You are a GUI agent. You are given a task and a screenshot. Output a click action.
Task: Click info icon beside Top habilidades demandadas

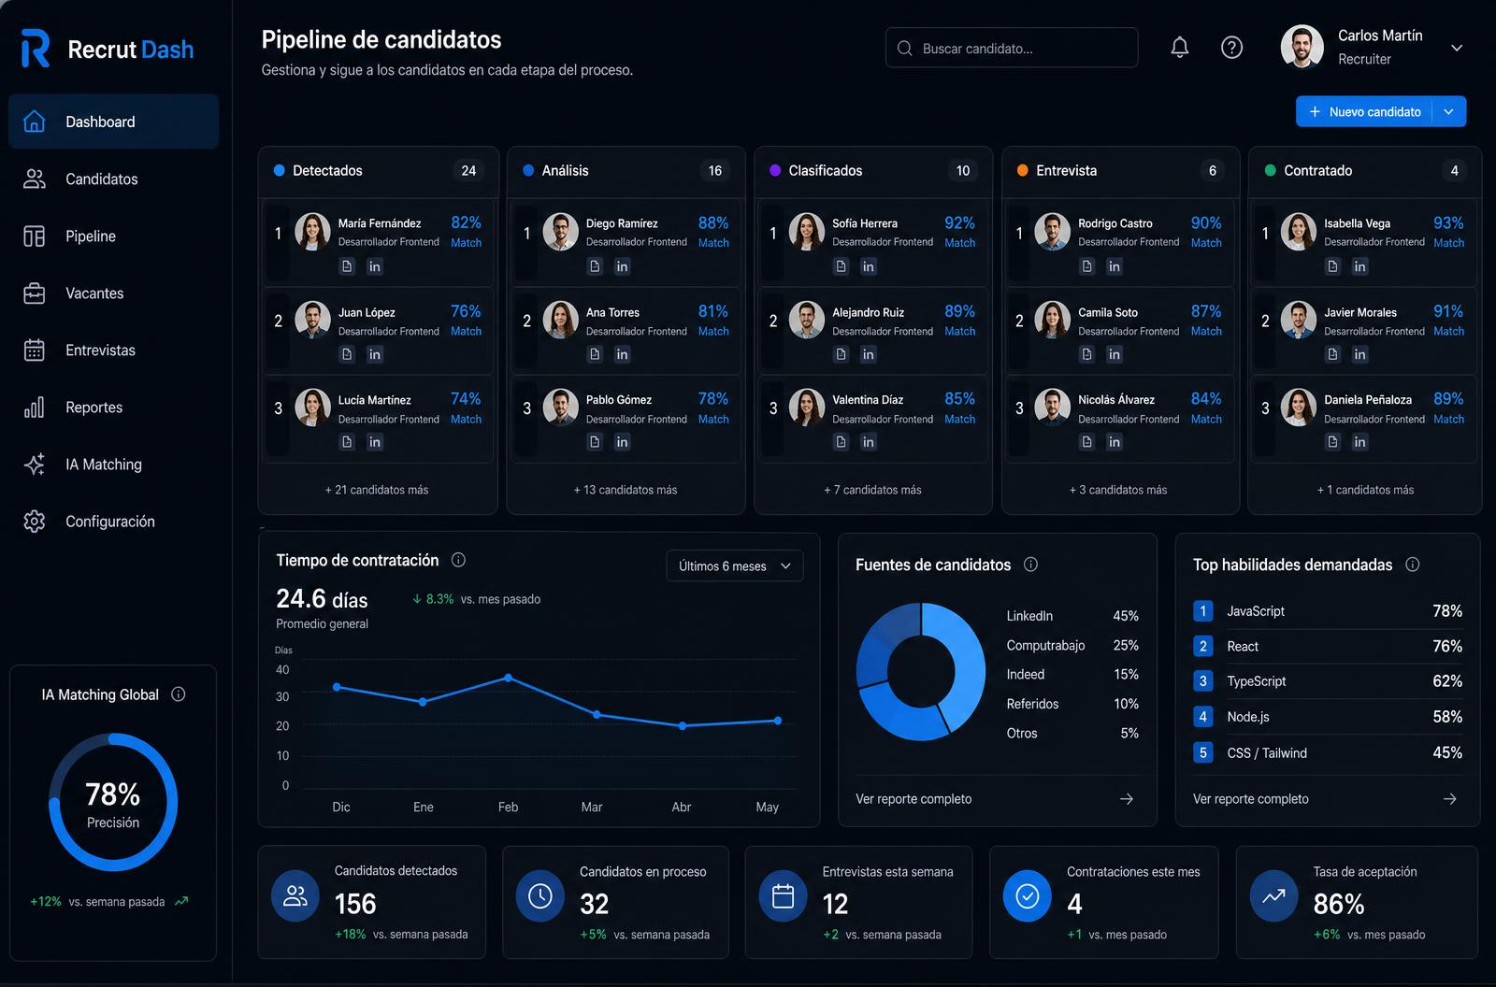tap(1413, 565)
